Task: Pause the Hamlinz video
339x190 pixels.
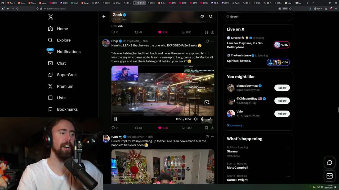Action: tap(116, 119)
